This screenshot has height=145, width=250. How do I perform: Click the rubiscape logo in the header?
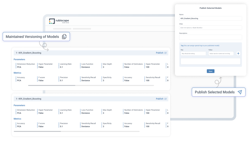(59, 21)
